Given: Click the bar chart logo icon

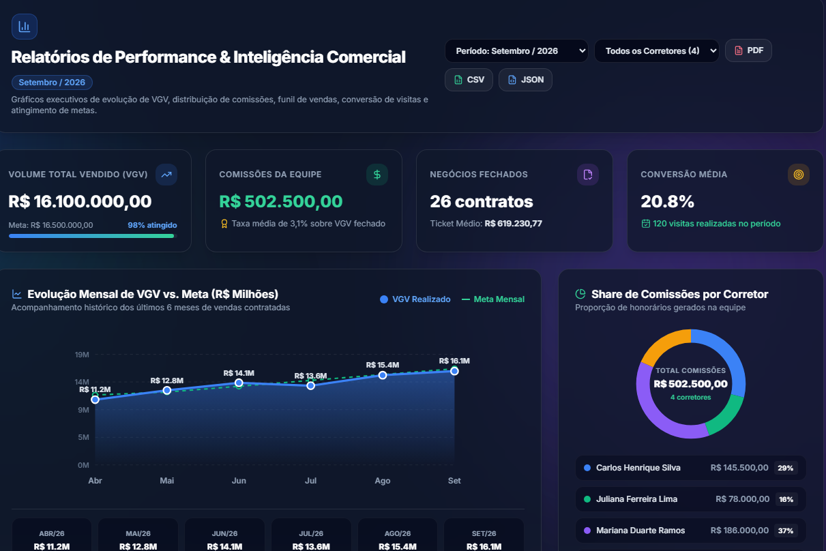Looking at the screenshot, I should point(25,27).
